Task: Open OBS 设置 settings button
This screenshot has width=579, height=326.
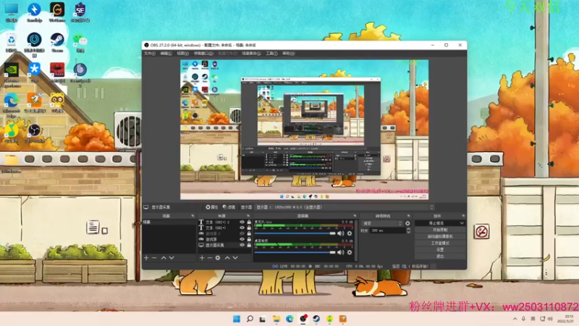Action: point(440,250)
